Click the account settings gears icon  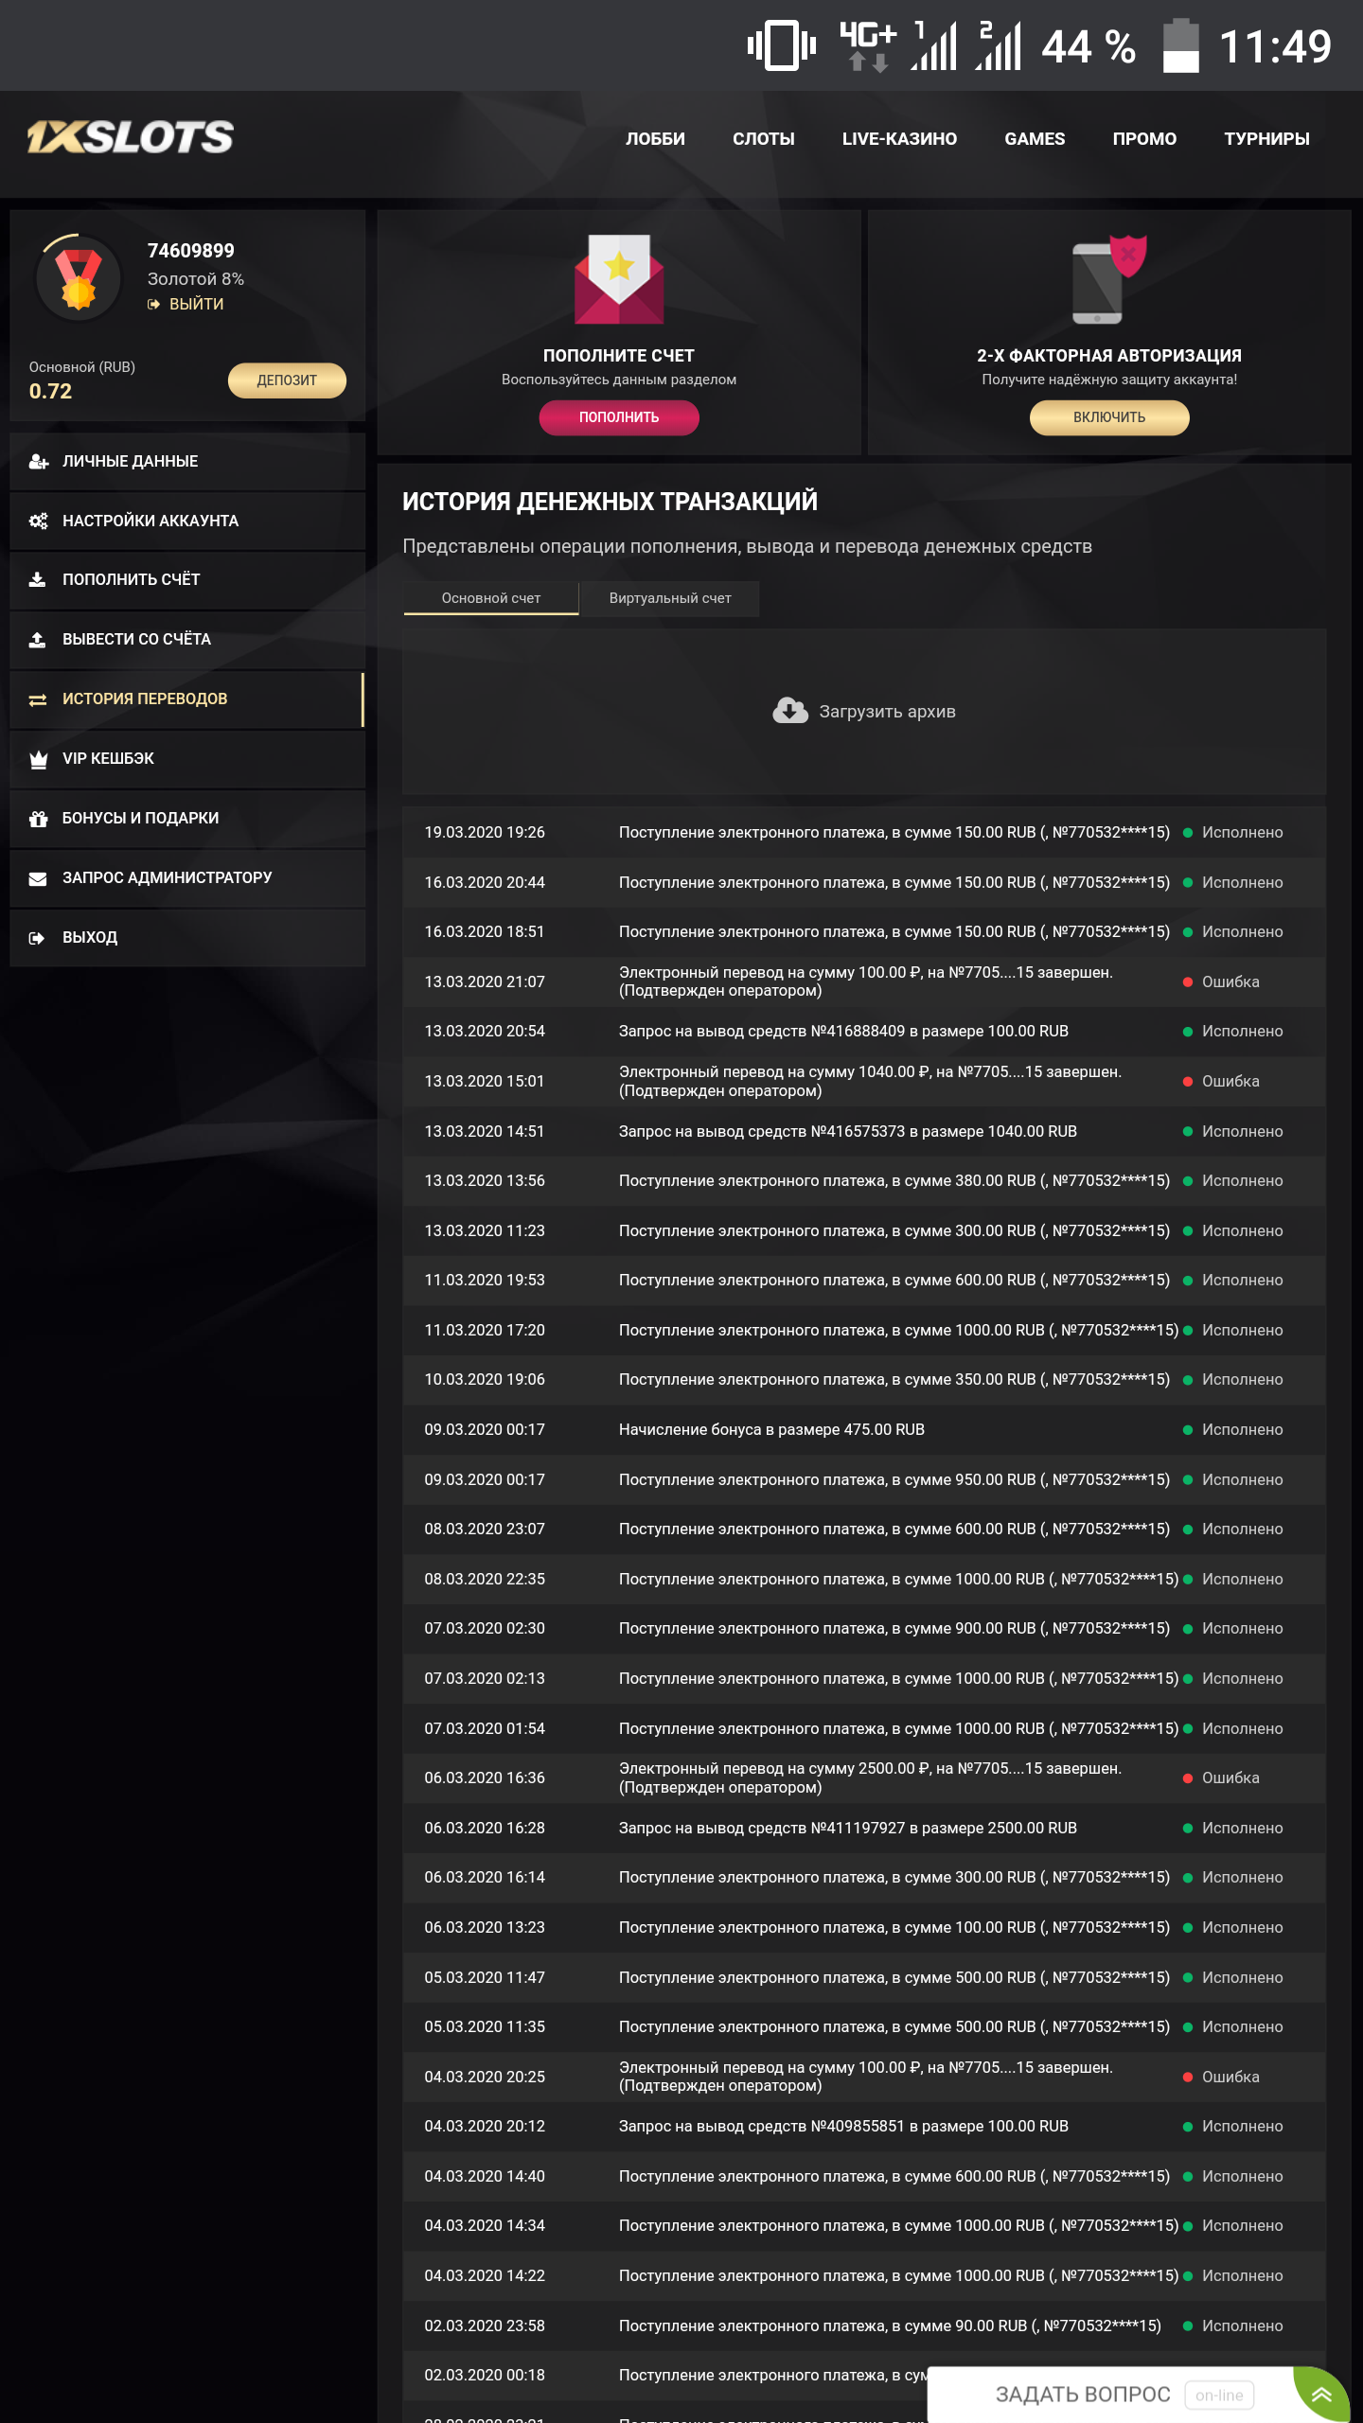point(38,522)
